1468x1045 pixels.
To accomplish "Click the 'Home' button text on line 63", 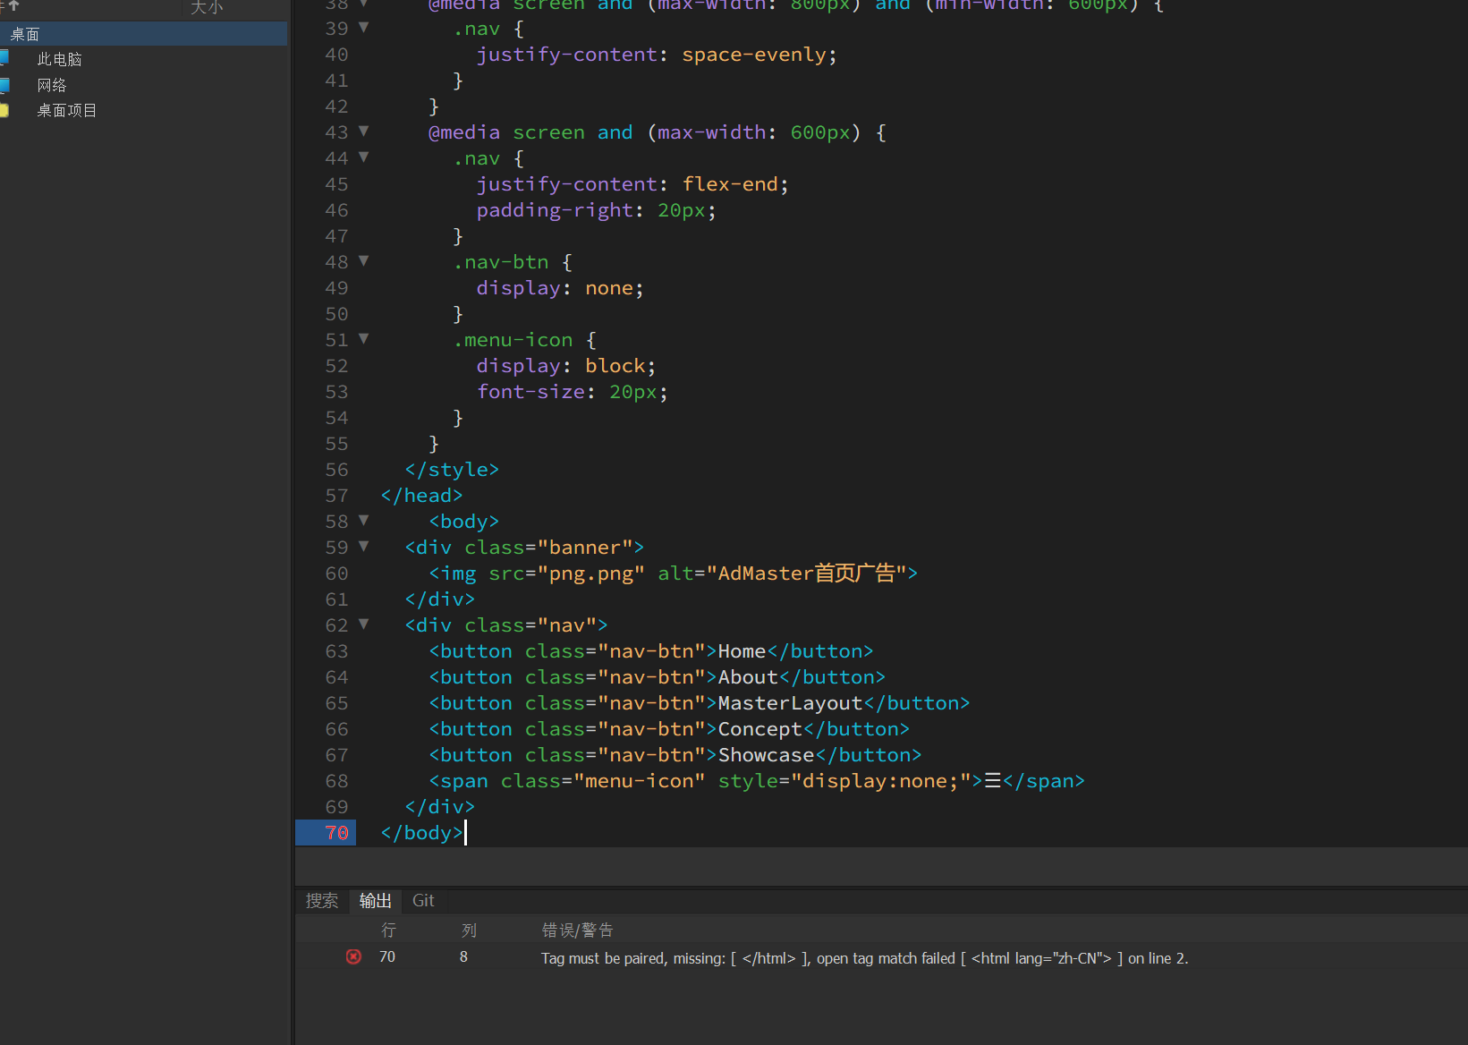I will coord(742,651).
